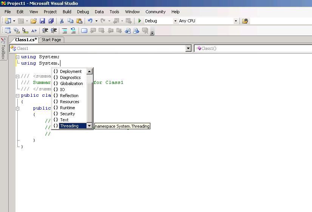The height and width of the screenshot is (212, 312).
Task: Click the Clear All Bookmarks icon
Action: click(x=145, y=31)
